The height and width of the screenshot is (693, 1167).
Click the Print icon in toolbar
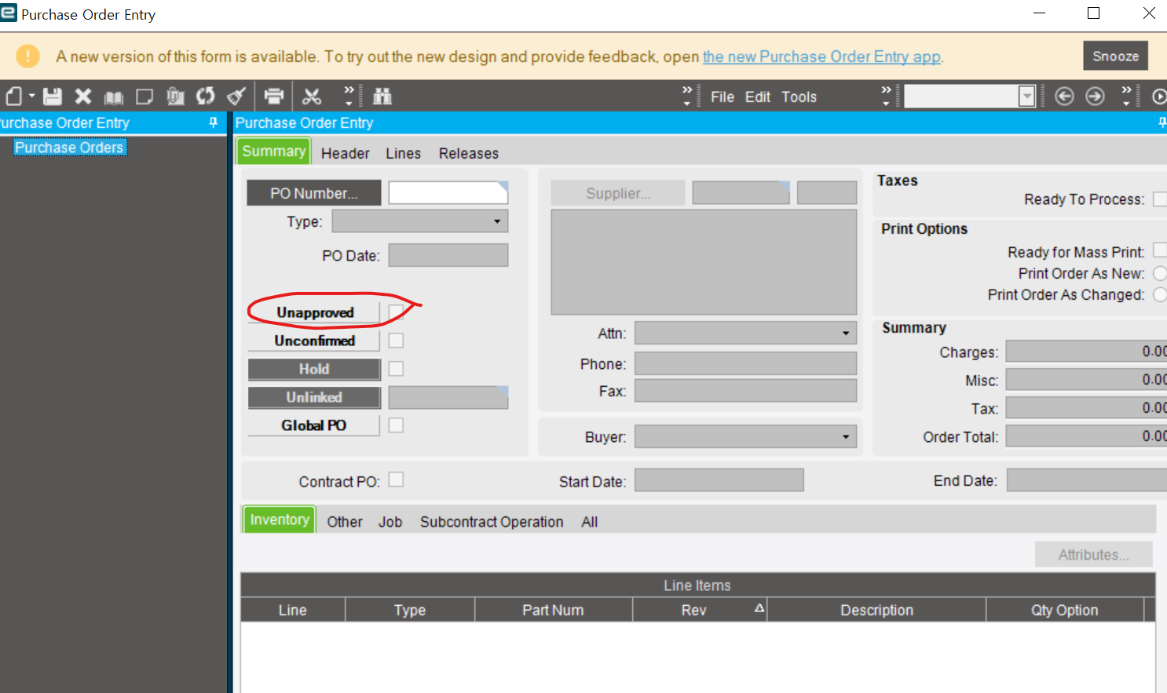click(x=273, y=97)
